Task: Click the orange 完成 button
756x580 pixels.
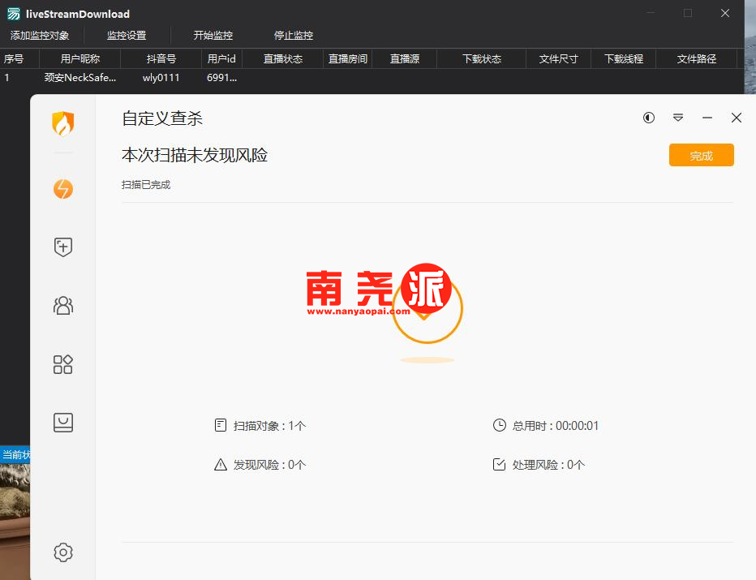Action: pos(702,155)
